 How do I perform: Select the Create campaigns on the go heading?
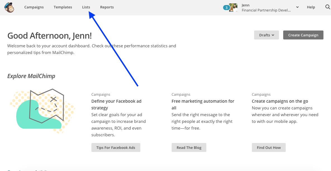coord(280,101)
